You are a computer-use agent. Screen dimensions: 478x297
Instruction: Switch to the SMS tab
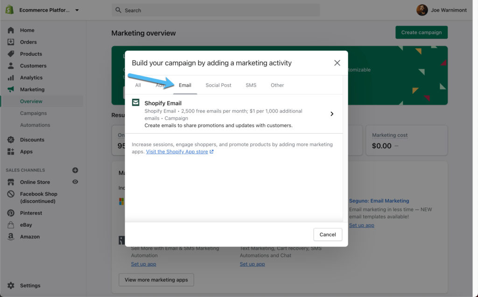pos(251,85)
